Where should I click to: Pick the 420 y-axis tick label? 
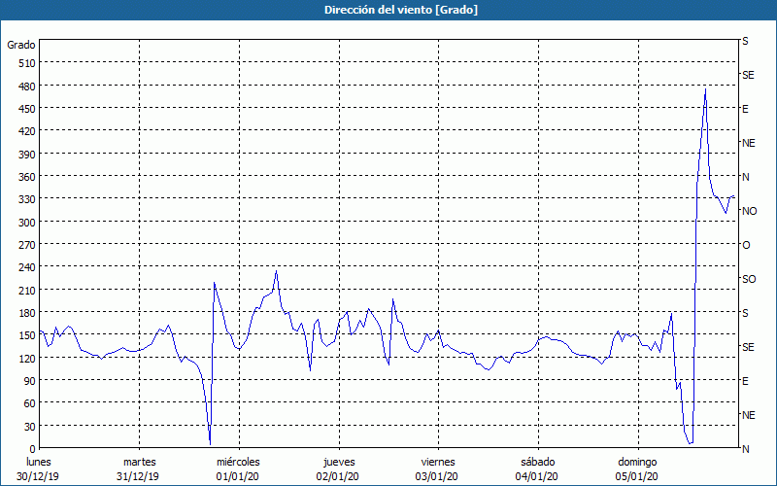(x=27, y=131)
